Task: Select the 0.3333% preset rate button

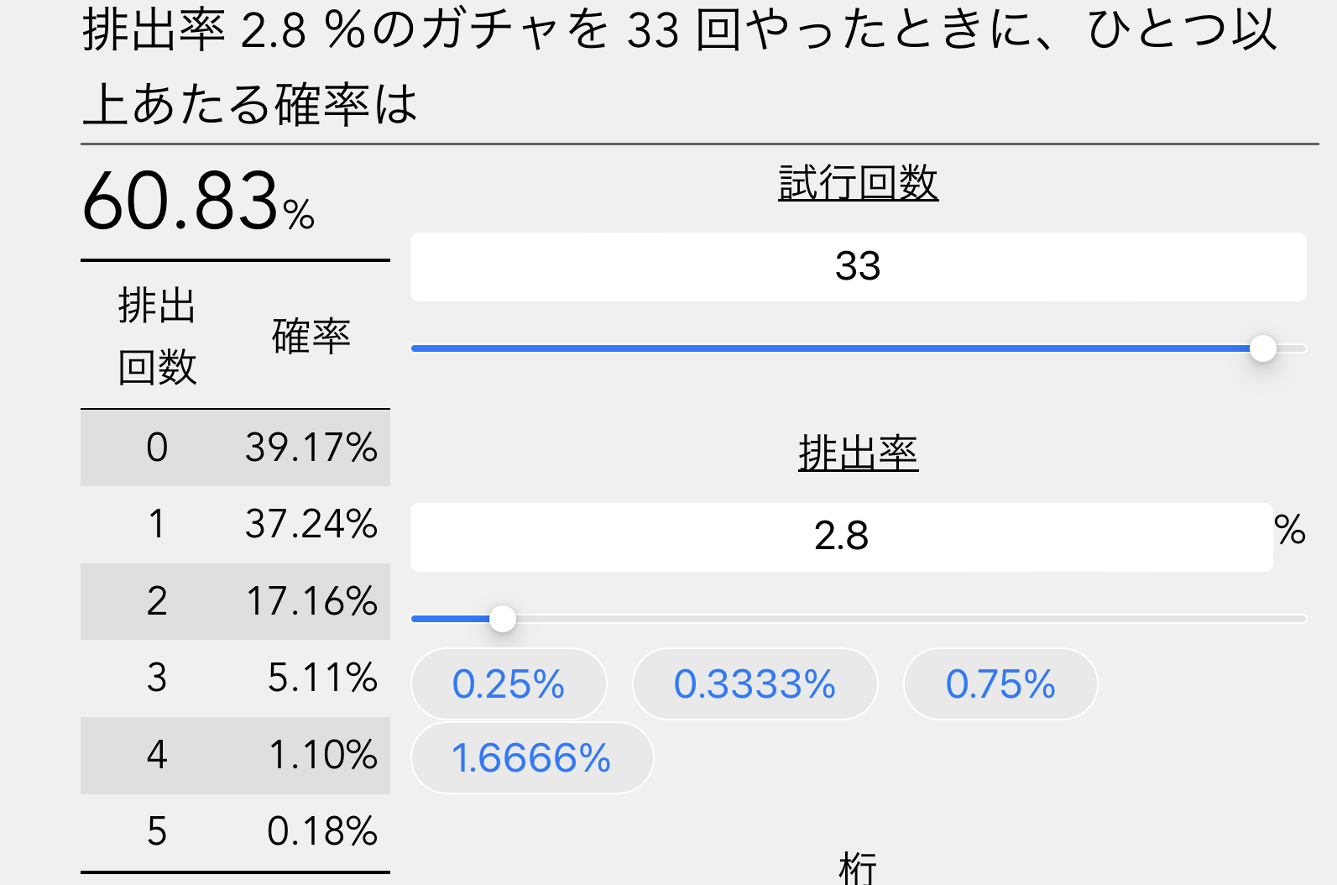Action: tap(755, 684)
